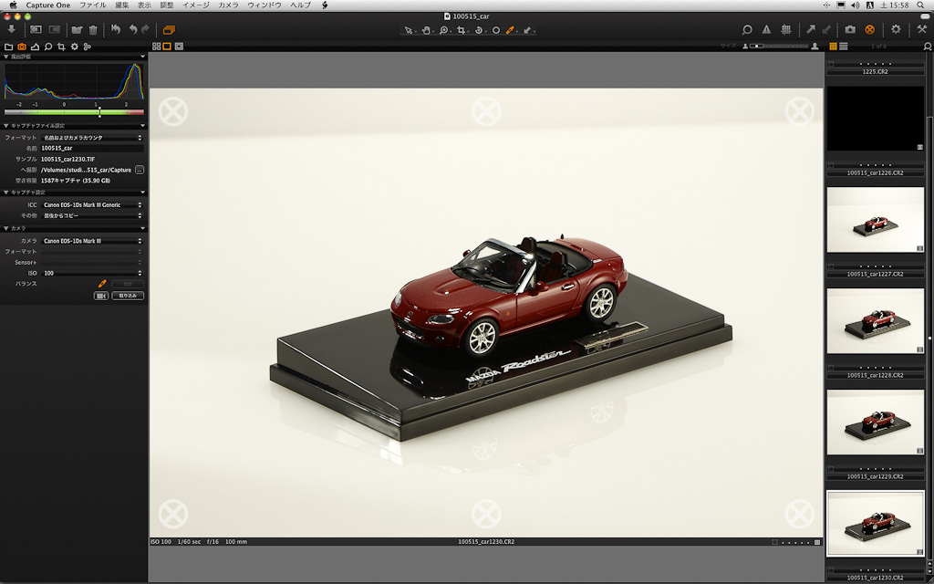
Task: Open preferences with the gear icon
Action: (896, 29)
